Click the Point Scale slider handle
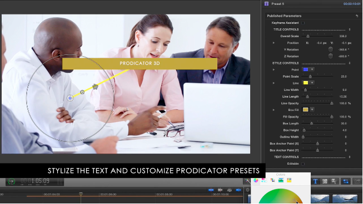The height and width of the screenshot is (204, 363). (310, 76)
